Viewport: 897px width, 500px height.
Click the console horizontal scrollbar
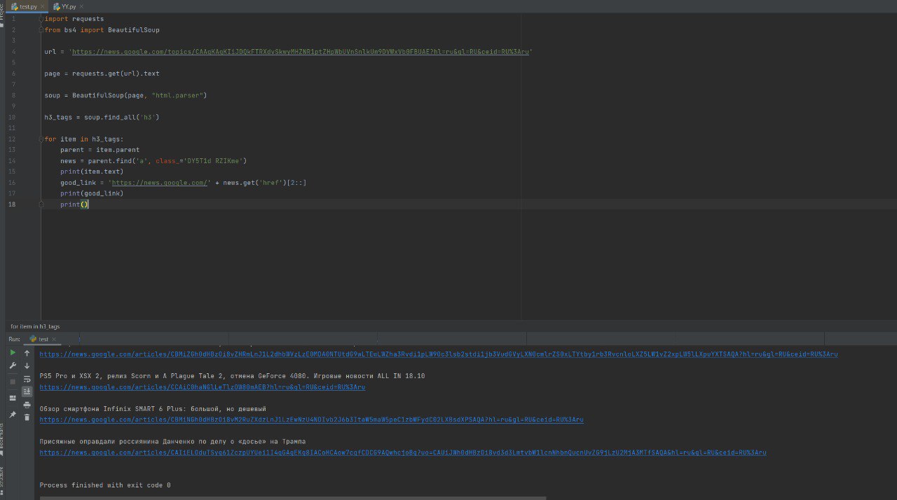tap(293, 498)
